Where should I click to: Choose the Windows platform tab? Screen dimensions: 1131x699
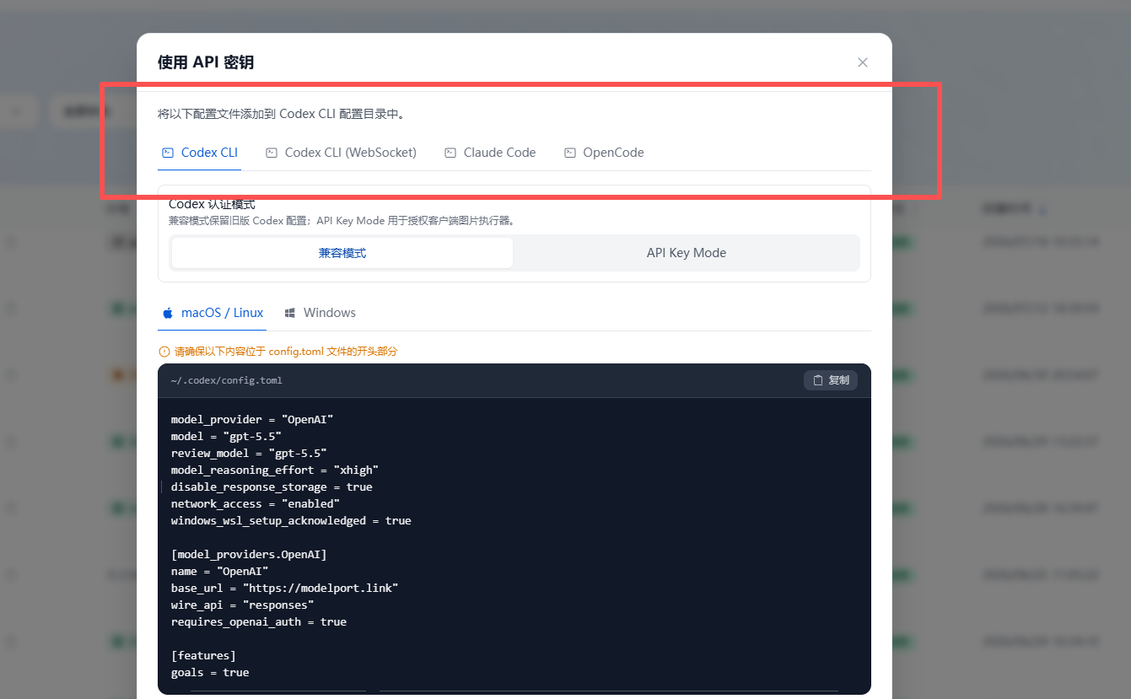pos(320,313)
